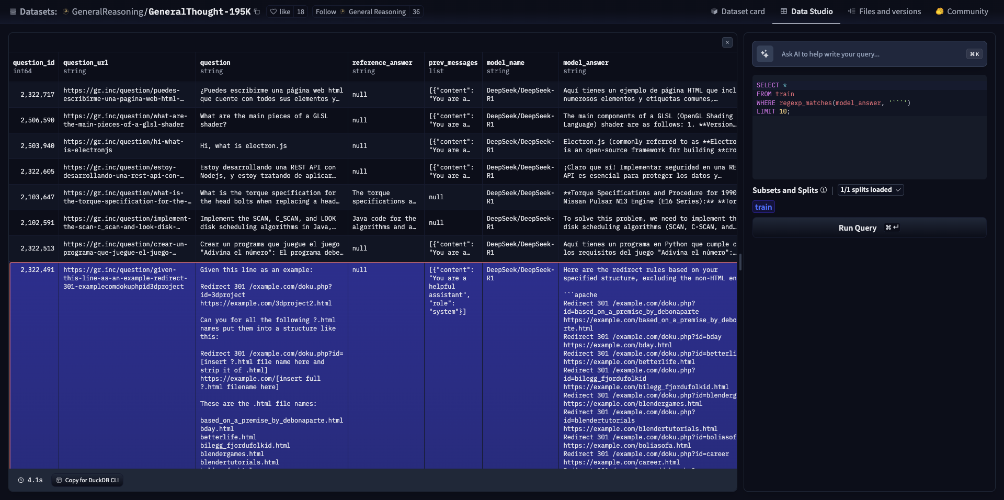Click Copy for DuckDB CLI button

(87, 480)
